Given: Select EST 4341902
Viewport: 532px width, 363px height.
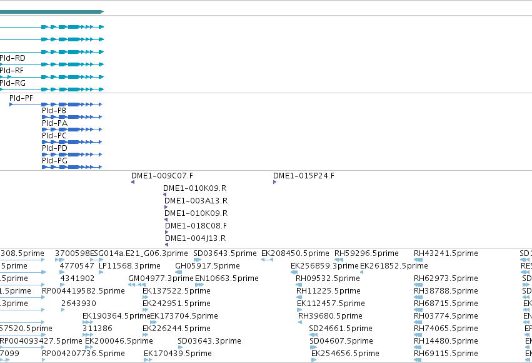Looking at the screenshot, I should 78,279.
